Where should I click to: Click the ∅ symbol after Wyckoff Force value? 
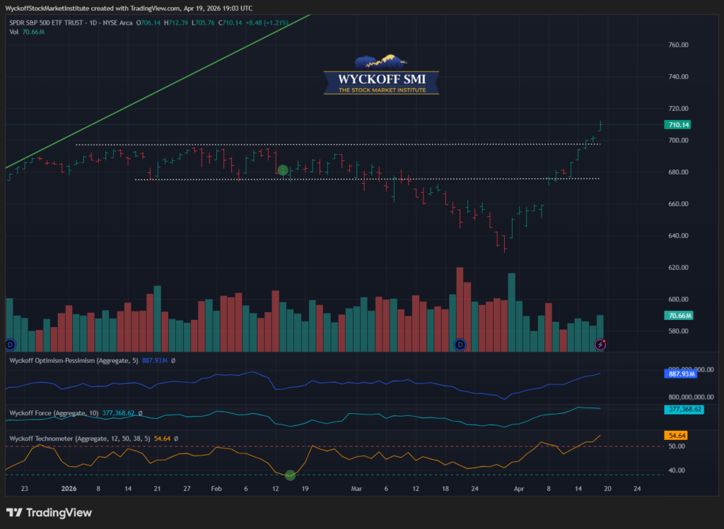141,413
